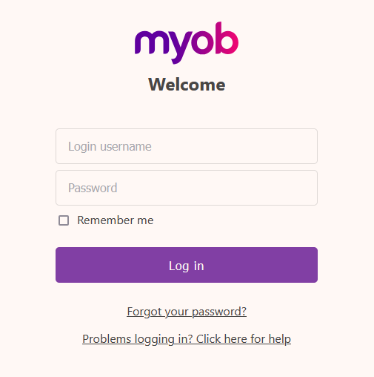Click the Login username placeholder text
This screenshot has height=377, width=374.
coord(110,146)
